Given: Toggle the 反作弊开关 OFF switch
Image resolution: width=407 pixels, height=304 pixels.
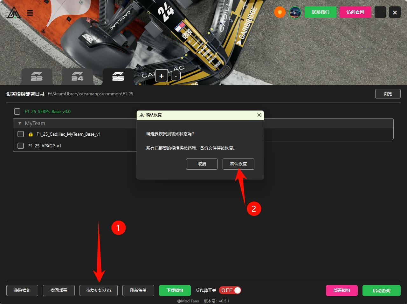Looking at the screenshot, I should pos(230,290).
